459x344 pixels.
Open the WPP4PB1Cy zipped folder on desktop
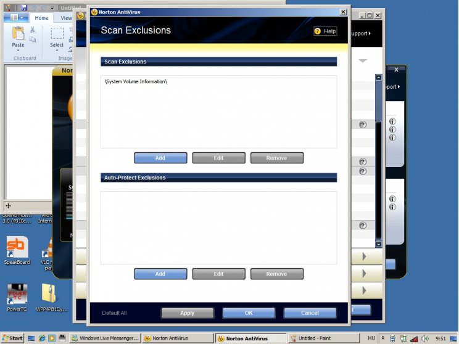tap(52, 298)
